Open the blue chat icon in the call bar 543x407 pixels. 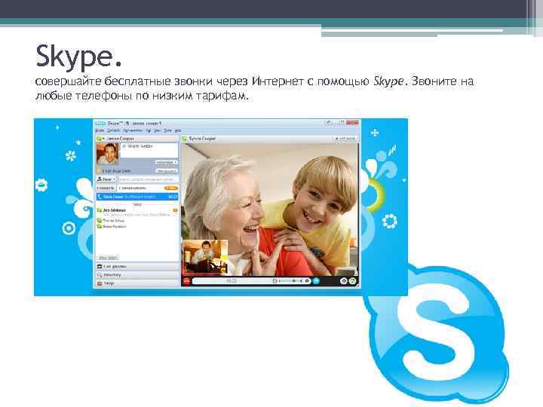[x=316, y=281]
